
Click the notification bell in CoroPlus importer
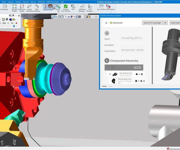click(x=106, y=23)
